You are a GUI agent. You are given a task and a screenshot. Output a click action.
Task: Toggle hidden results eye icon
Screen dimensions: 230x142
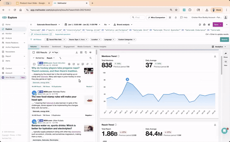tap(90, 52)
